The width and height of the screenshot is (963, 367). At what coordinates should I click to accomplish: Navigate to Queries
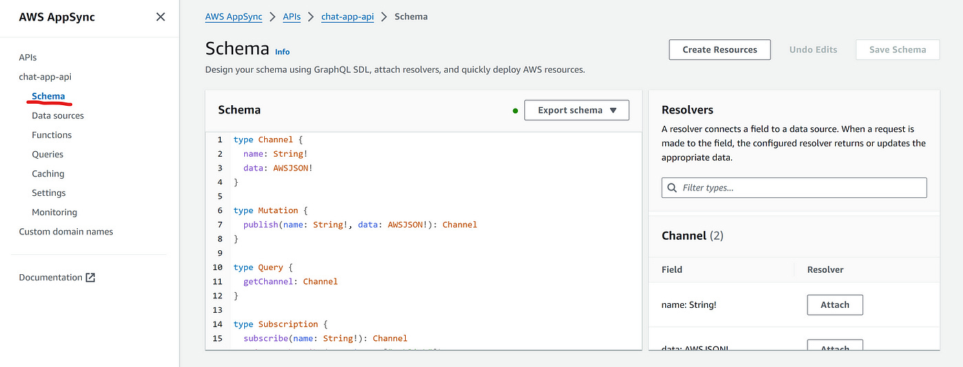(x=47, y=155)
